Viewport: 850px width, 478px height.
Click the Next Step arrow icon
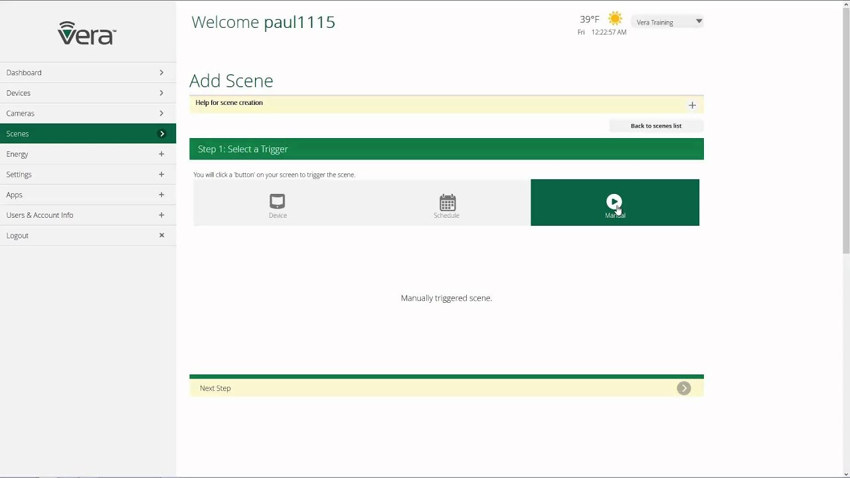point(684,388)
